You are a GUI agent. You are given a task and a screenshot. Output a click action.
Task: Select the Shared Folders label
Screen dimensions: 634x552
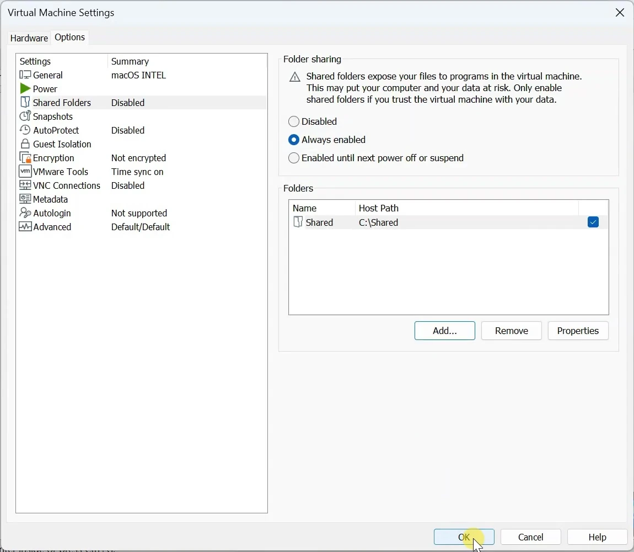click(62, 103)
